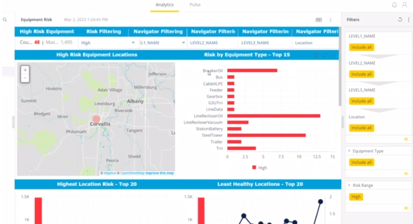Expand the Risk by Equipment Type widget
This screenshot has height=224, width=413.
pyautogui.click(x=325, y=55)
